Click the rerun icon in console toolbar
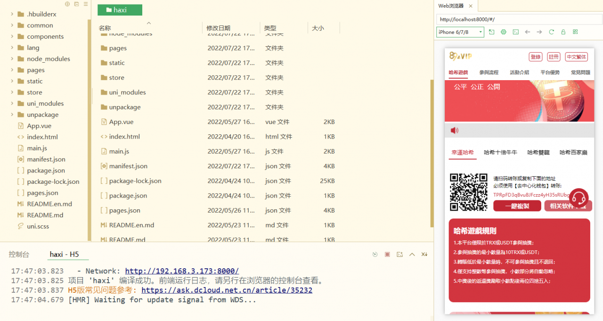 coord(375,255)
